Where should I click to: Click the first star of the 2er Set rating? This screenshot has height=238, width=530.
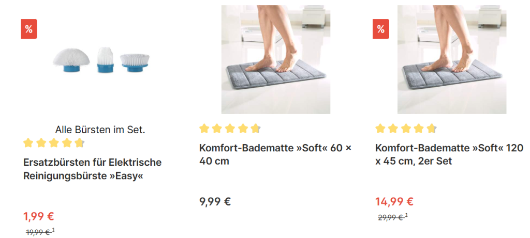point(380,129)
